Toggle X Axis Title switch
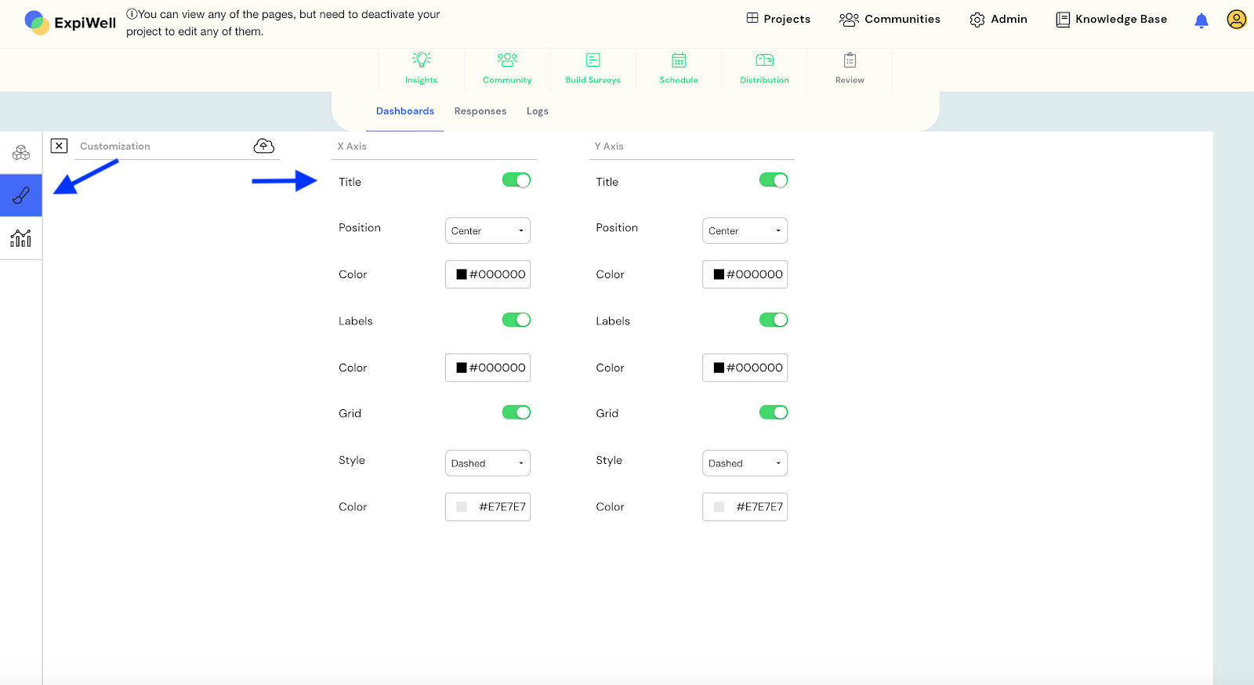This screenshot has height=685, width=1254. [x=516, y=180]
